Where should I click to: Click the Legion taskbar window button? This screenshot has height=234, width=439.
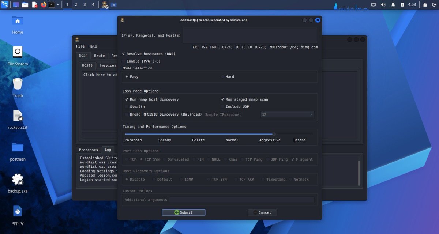pos(105,5)
